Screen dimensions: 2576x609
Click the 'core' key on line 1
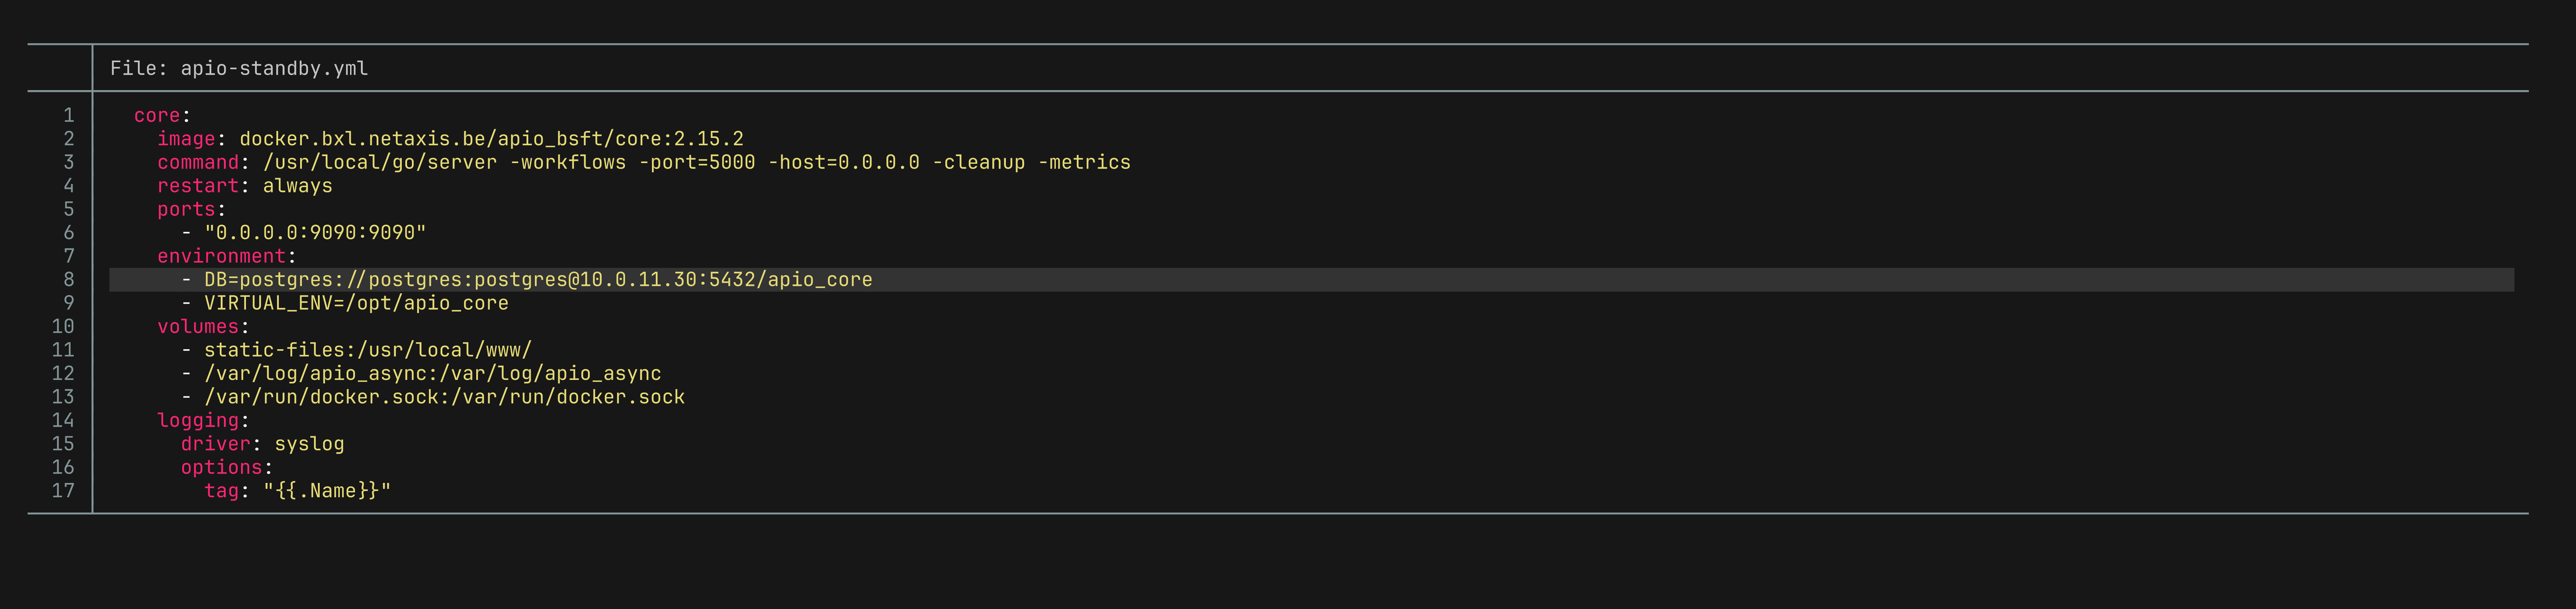point(157,115)
